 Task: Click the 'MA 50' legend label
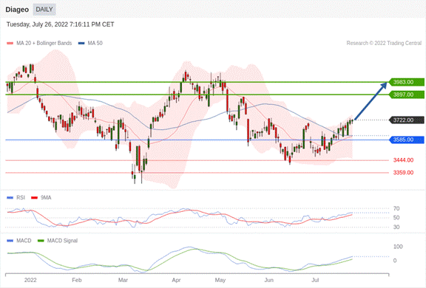(x=95, y=43)
